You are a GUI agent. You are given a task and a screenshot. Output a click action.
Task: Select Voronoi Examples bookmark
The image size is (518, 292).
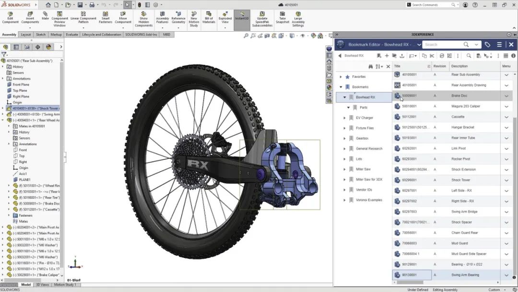369,200
